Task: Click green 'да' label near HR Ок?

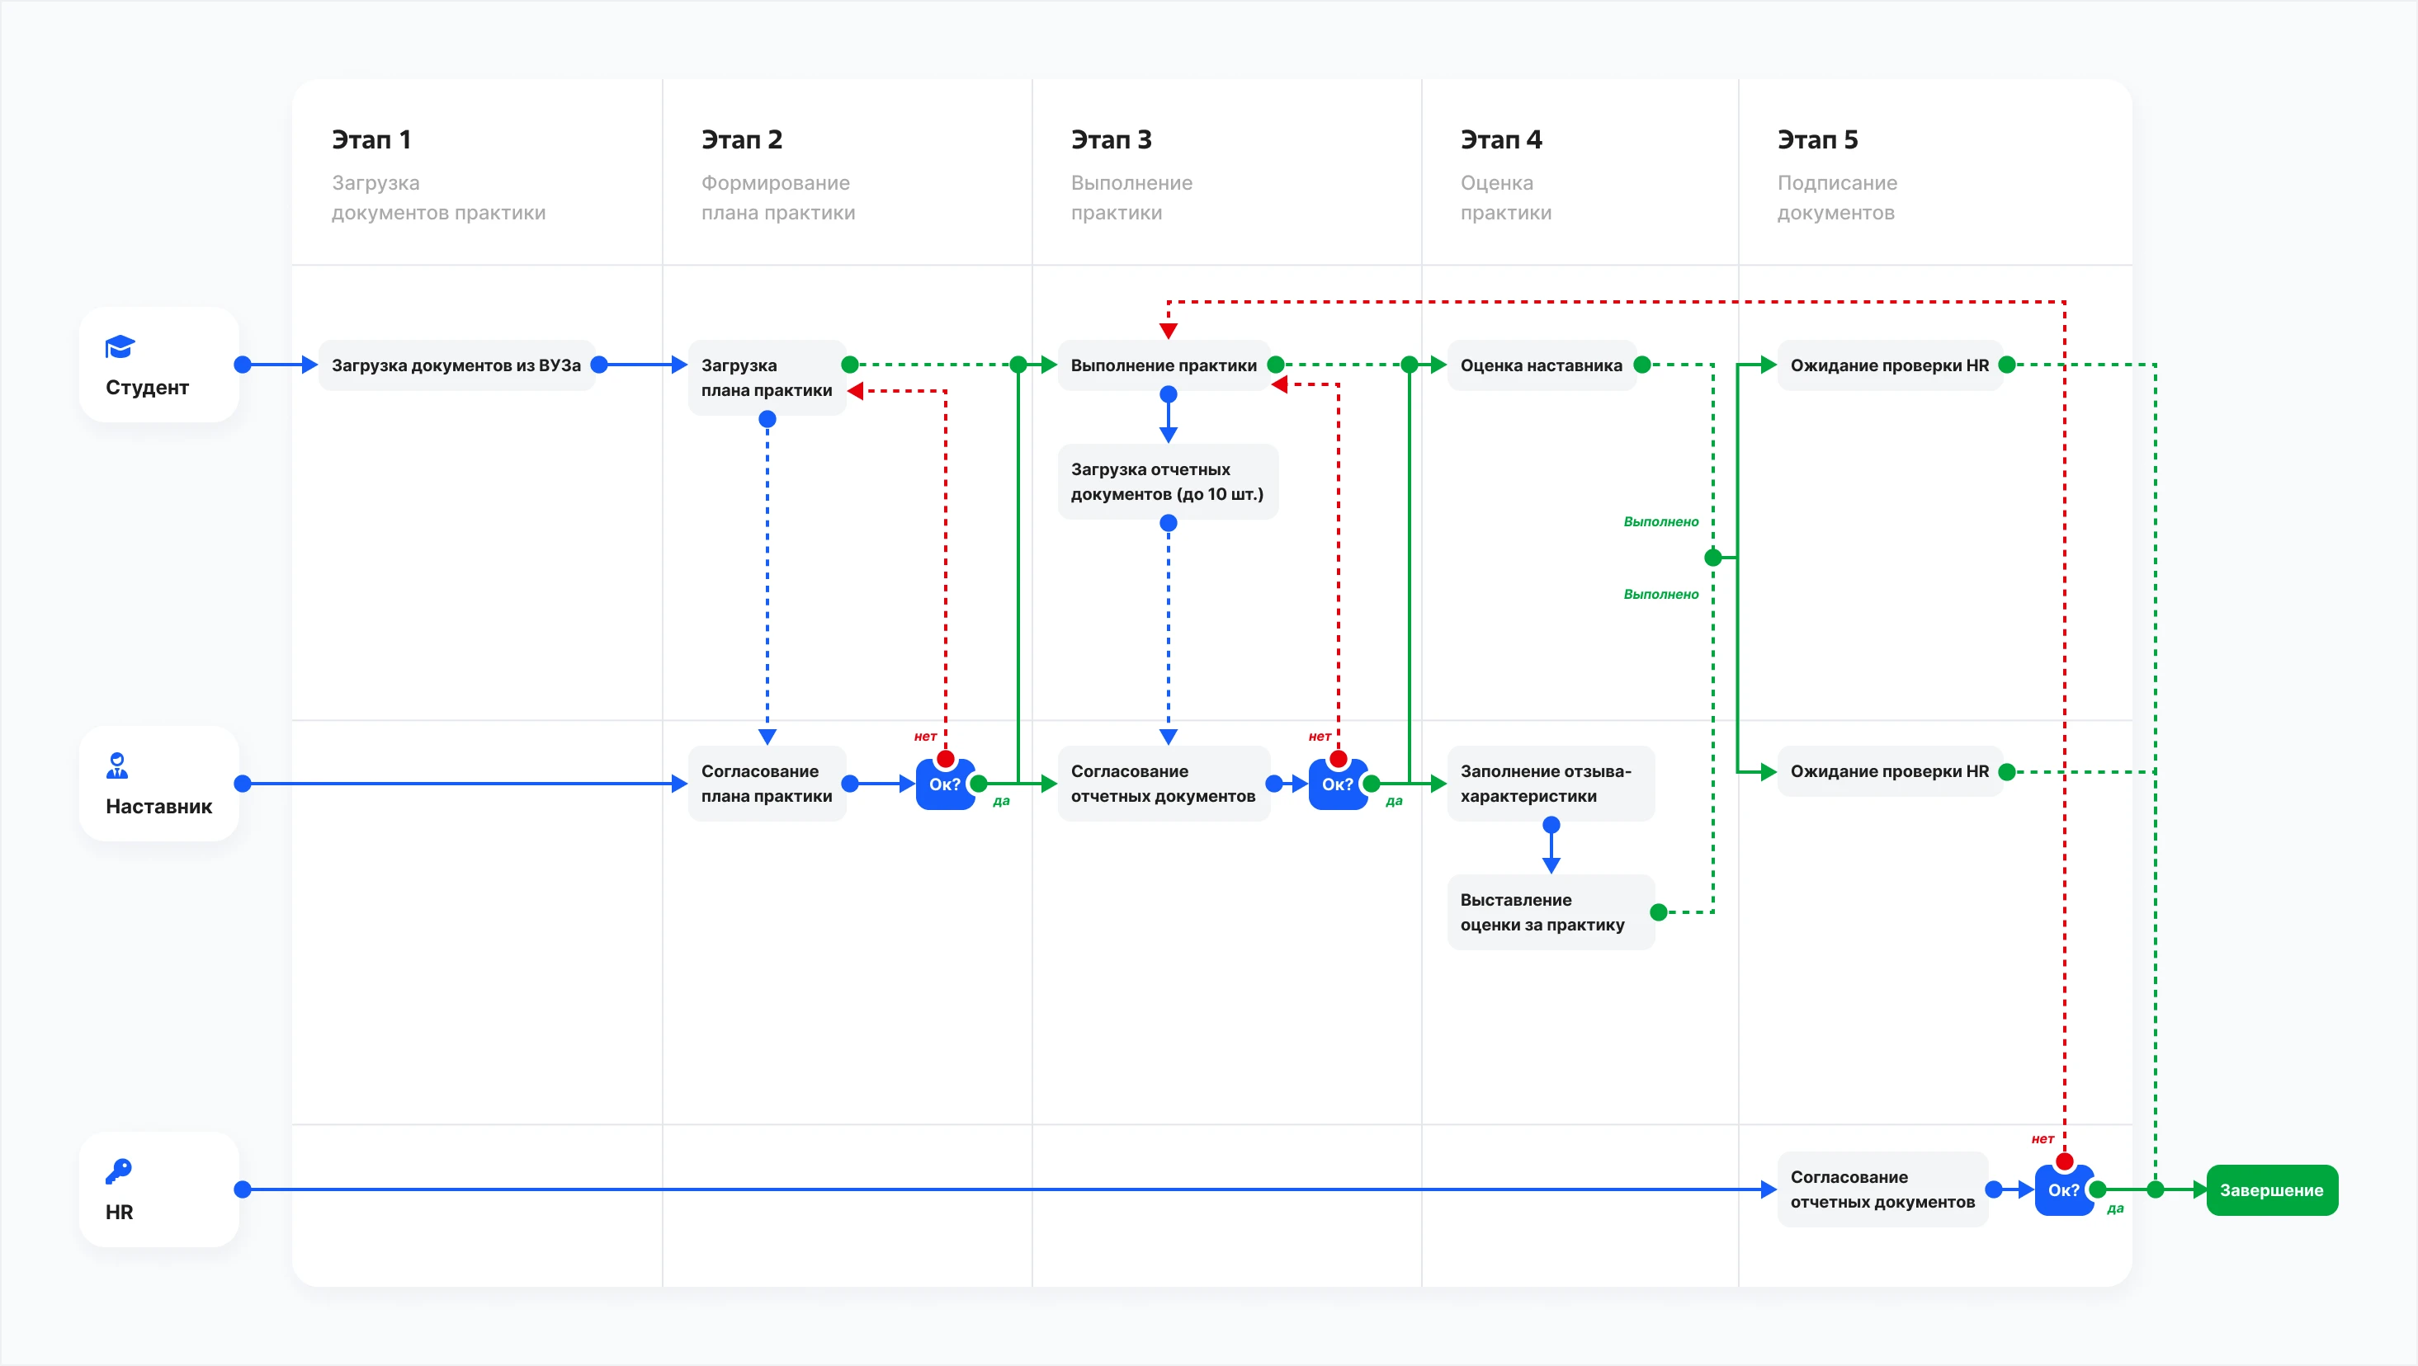Action: click(2115, 1208)
